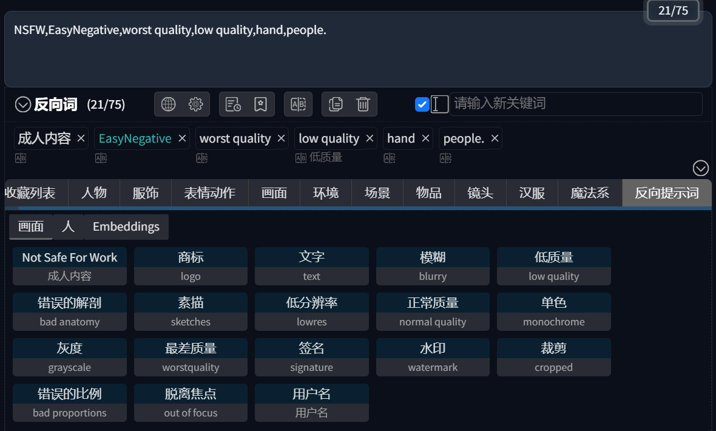Toggle the text cursor input mode button

pos(440,104)
